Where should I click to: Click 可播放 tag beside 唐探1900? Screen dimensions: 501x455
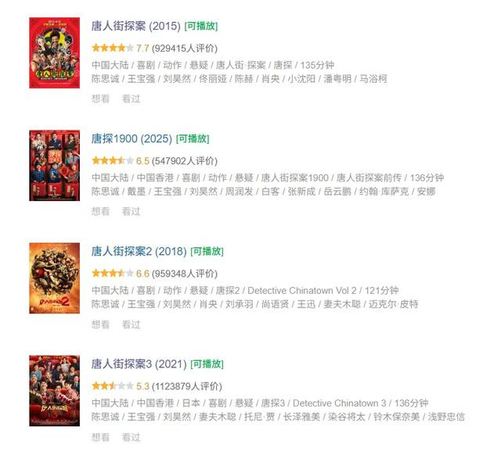tap(193, 139)
